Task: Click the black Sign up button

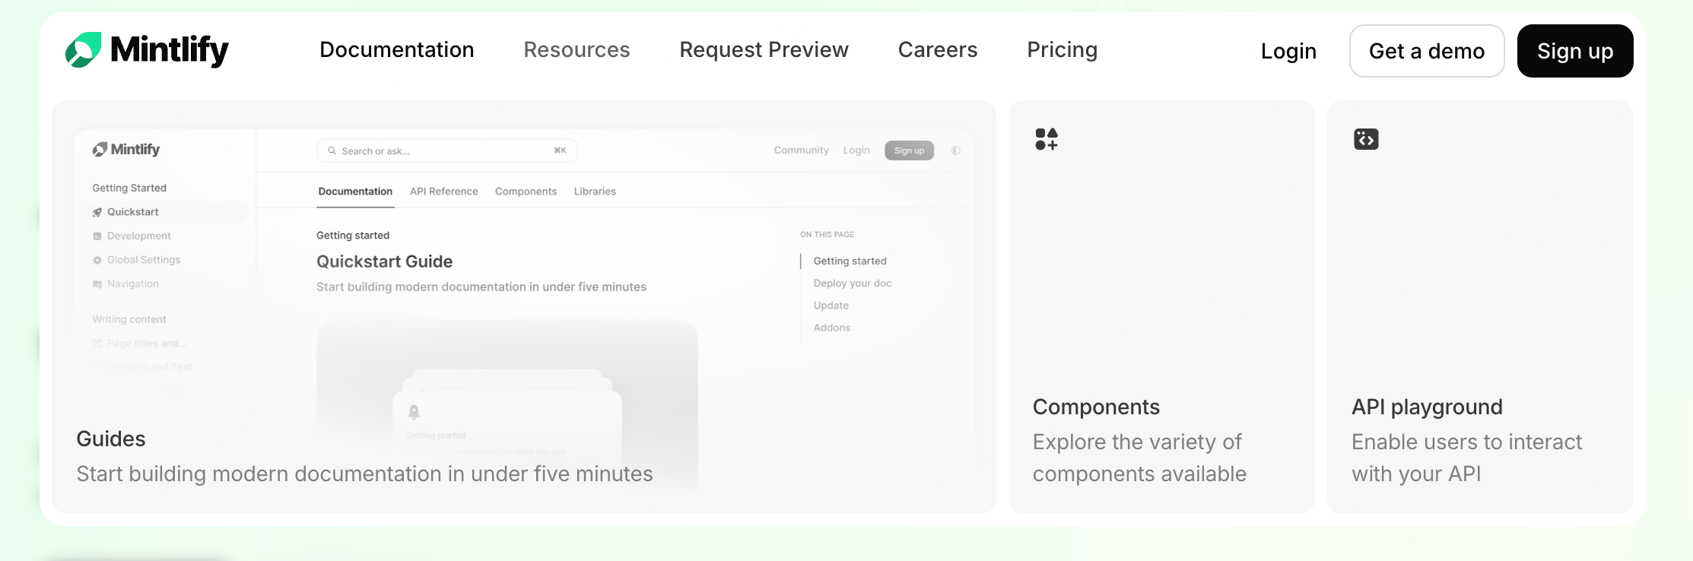Action: [1574, 51]
